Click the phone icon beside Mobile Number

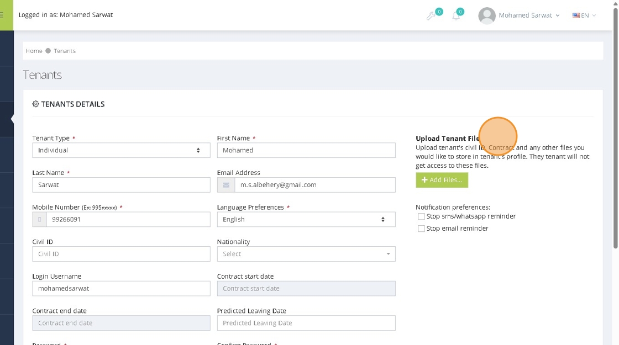point(40,220)
